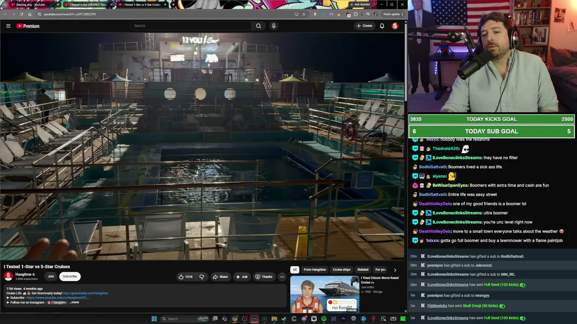
Task: Focus the YouTube search field
Action: click(x=192, y=26)
